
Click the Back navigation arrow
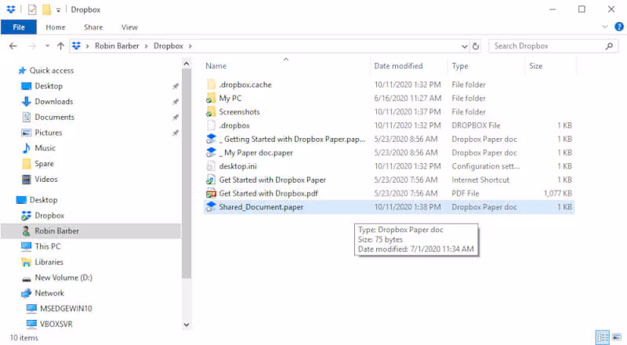pos(13,46)
